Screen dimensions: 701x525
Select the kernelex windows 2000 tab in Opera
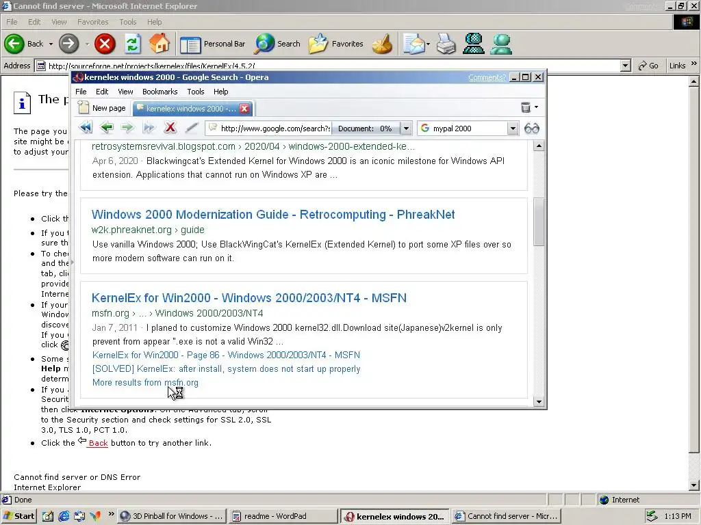point(191,109)
